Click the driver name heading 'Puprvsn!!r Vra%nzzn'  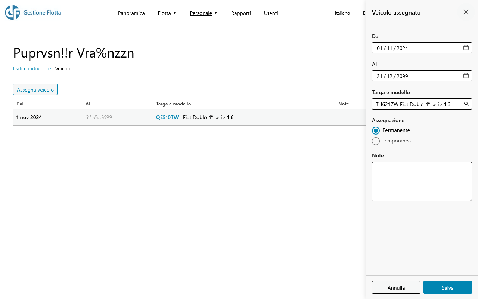coord(74,53)
